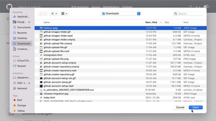Select github-account-setup.gif file
This screenshot has height=121, width=216.
tap(120, 82)
